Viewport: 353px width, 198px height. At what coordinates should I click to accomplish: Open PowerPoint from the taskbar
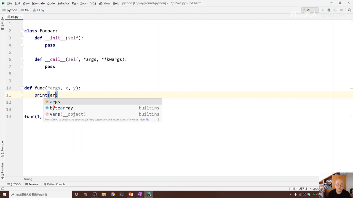coord(131,194)
